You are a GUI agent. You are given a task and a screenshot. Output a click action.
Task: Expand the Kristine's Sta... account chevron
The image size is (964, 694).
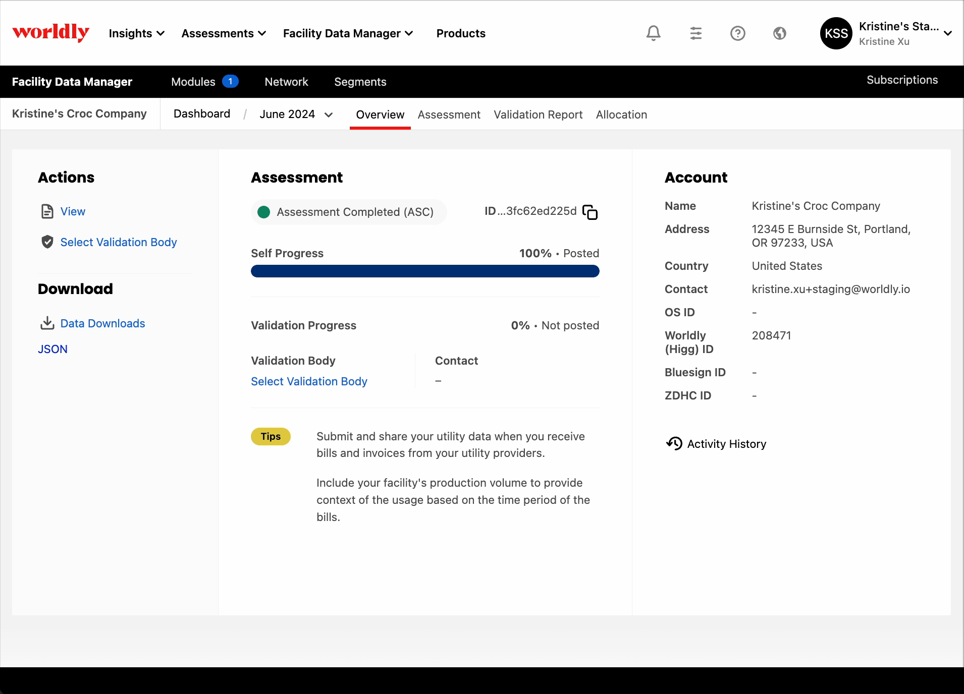point(948,33)
